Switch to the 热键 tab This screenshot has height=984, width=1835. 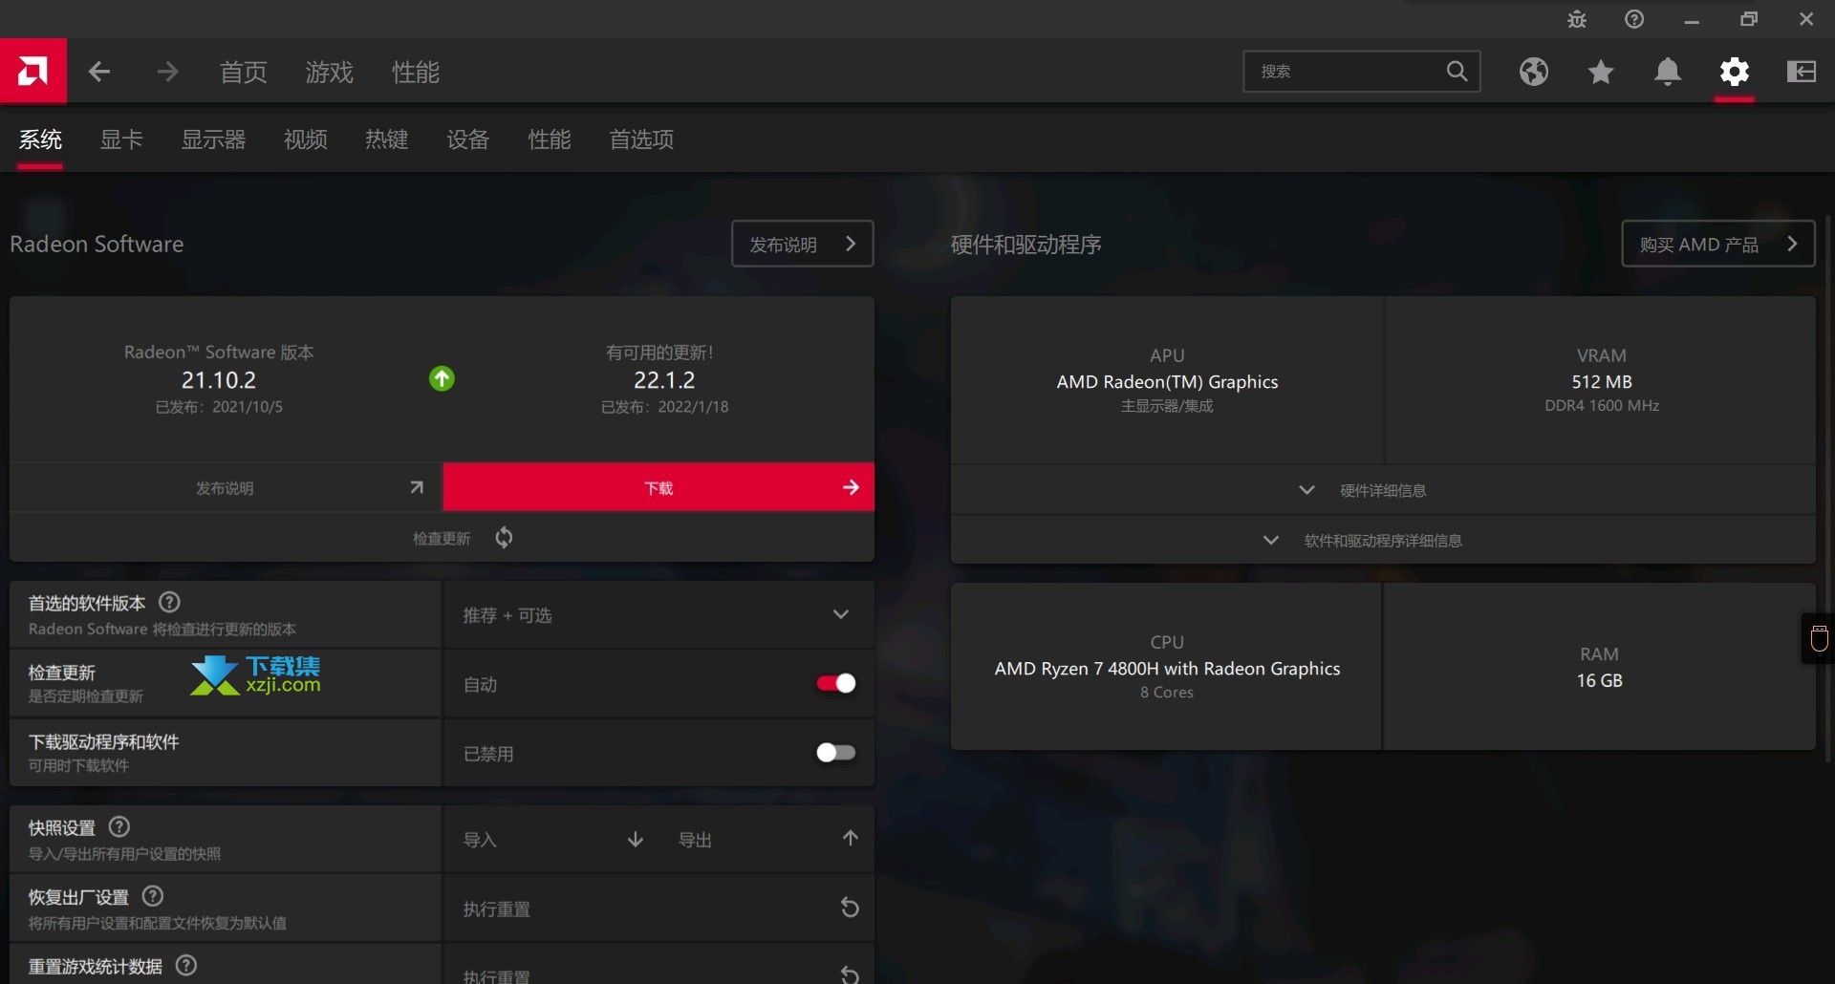click(x=387, y=139)
